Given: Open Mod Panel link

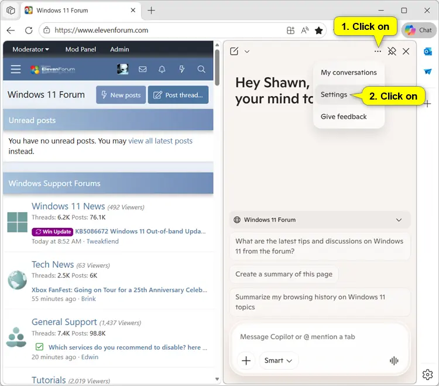Looking at the screenshot, I should 81,49.
